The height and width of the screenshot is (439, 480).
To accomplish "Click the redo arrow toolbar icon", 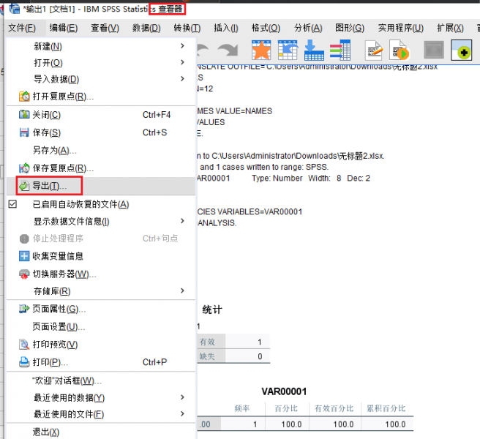I will [228, 50].
